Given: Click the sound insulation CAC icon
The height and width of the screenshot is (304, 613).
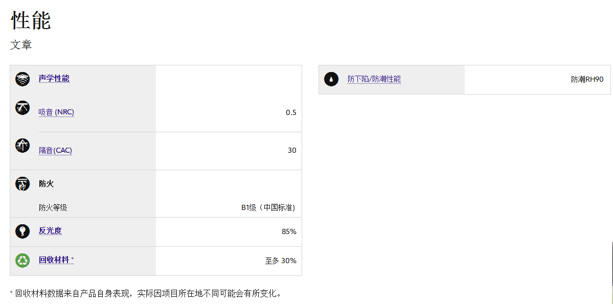Looking at the screenshot, I should pos(22,145).
